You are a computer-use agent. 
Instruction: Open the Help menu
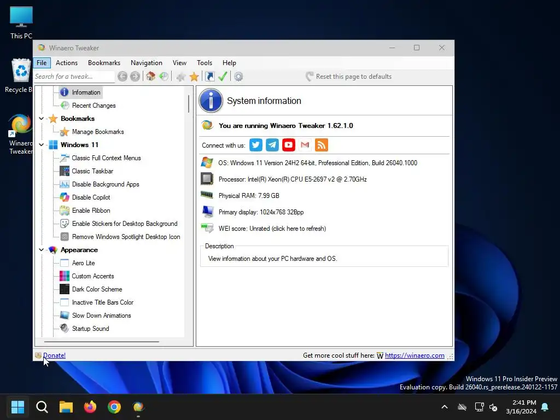tap(229, 63)
